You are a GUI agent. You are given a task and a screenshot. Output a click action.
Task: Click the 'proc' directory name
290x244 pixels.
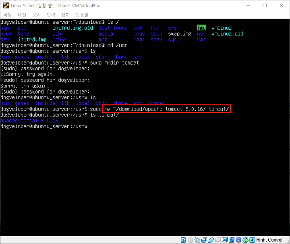[139, 34]
